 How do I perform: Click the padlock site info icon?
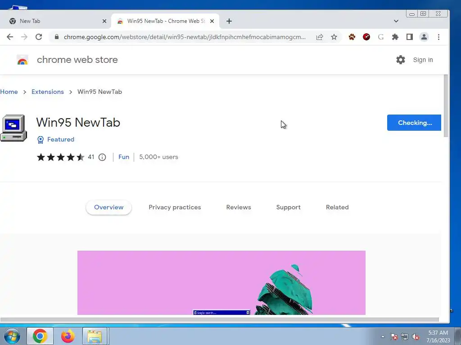(57, 37)
